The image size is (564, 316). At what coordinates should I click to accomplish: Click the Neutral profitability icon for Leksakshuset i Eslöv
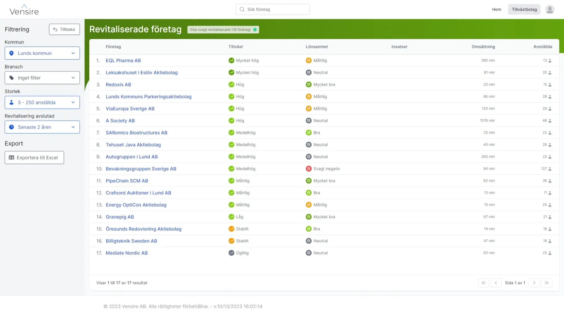point(308,72)
